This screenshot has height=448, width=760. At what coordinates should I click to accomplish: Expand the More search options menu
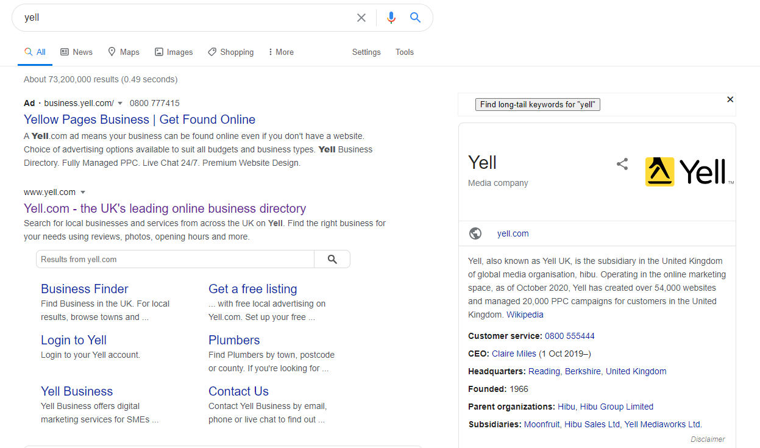tap(281, 52)
